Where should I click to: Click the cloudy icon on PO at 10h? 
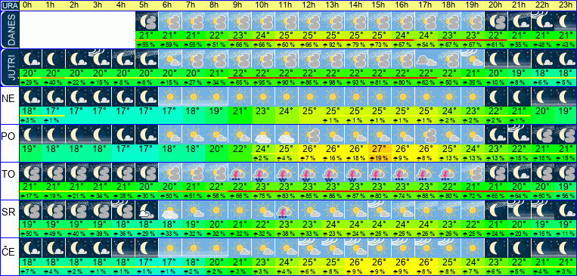click(262, 135)
